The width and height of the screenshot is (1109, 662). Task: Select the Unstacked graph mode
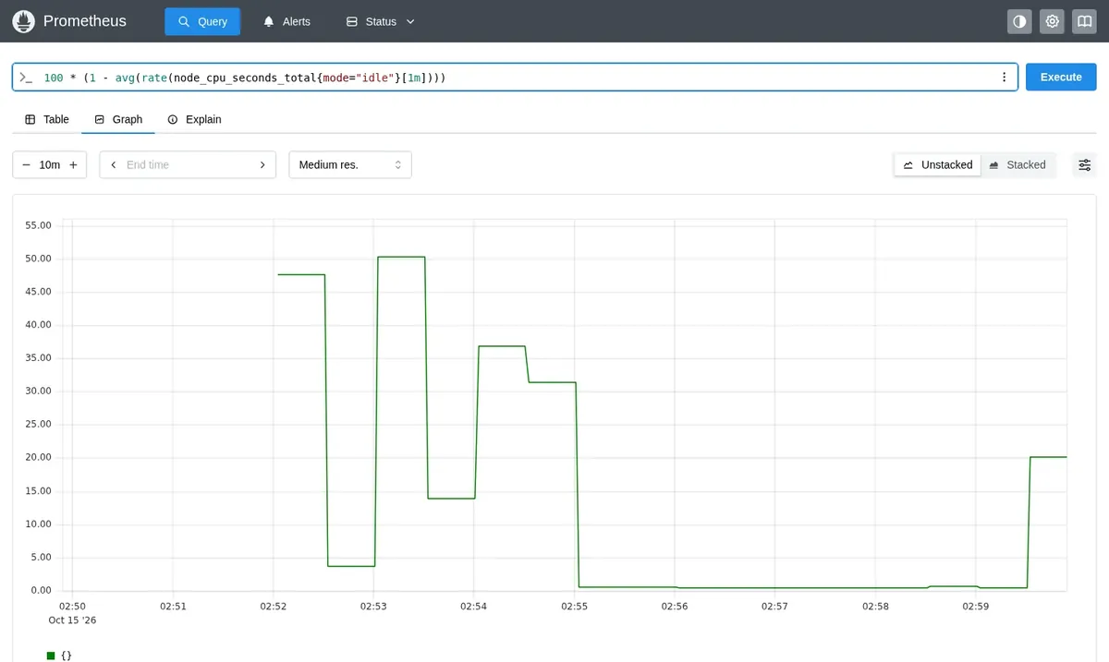[937, 164]
